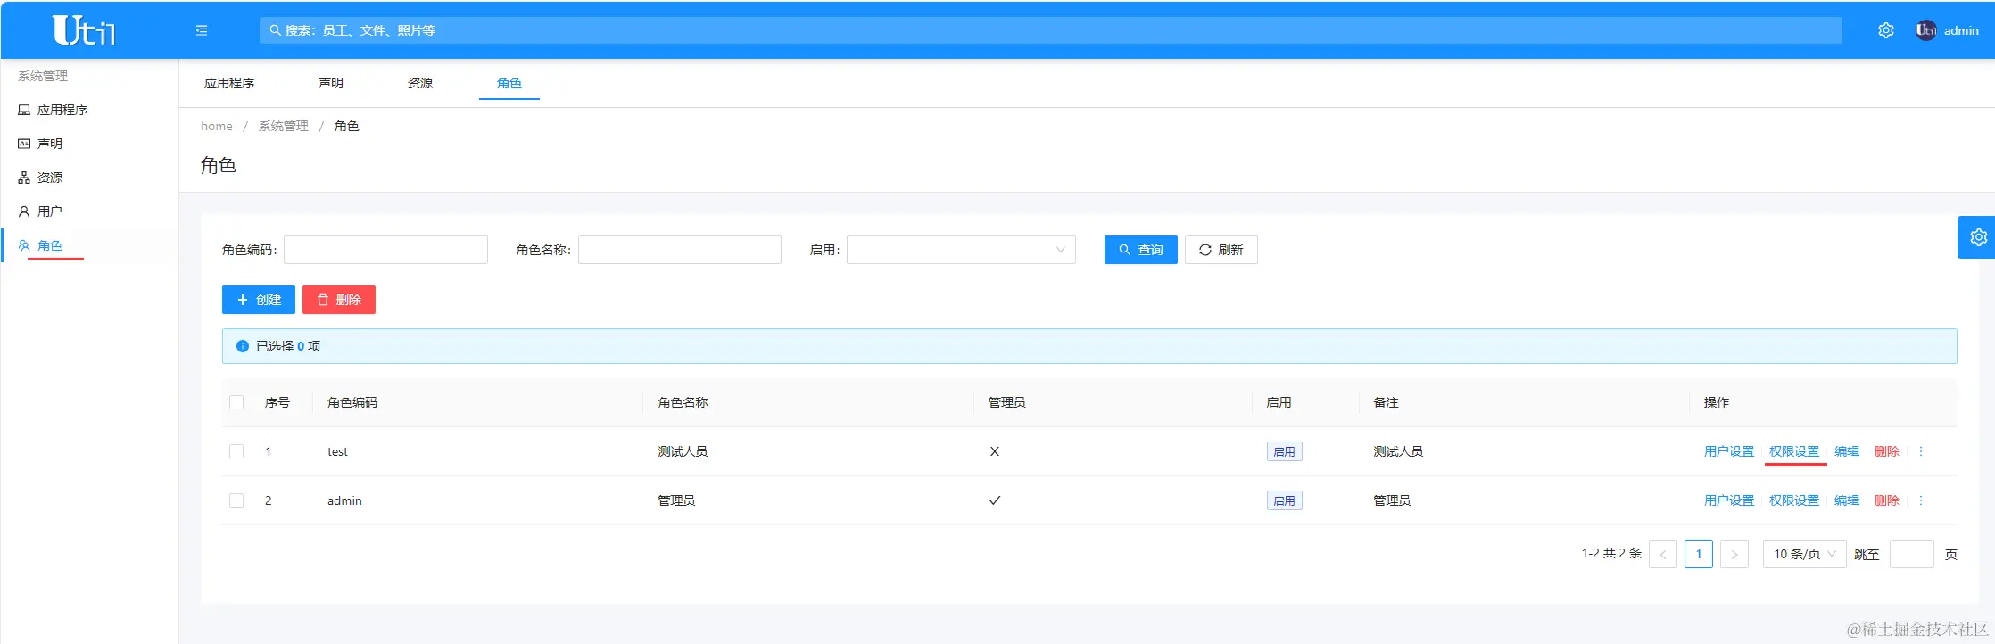Select page 1 in pagination
Viewport: 1995px width, 644px height.
(x=1699, y=554)
